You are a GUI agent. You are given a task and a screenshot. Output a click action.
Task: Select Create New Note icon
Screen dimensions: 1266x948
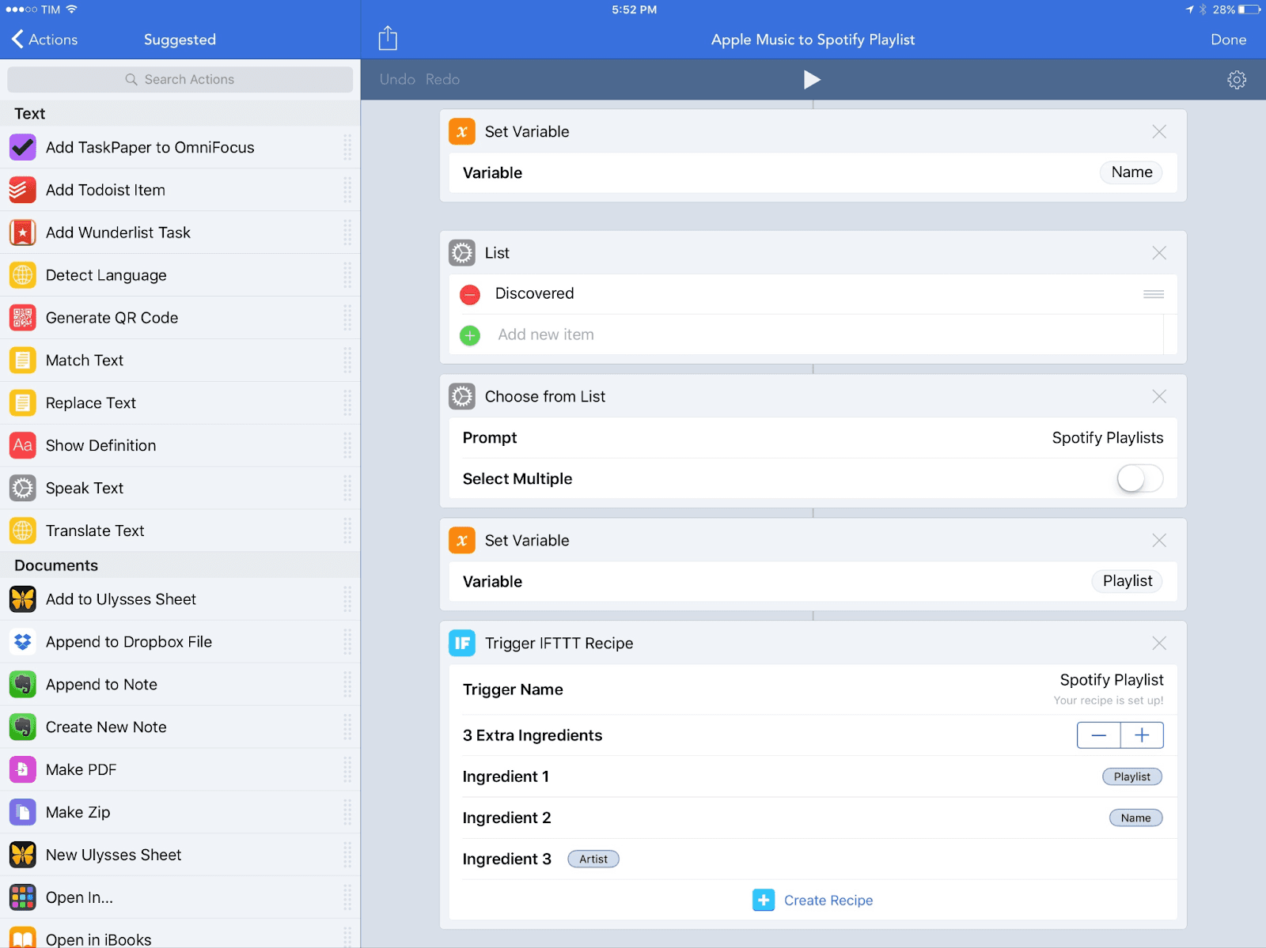coord(23,727)
